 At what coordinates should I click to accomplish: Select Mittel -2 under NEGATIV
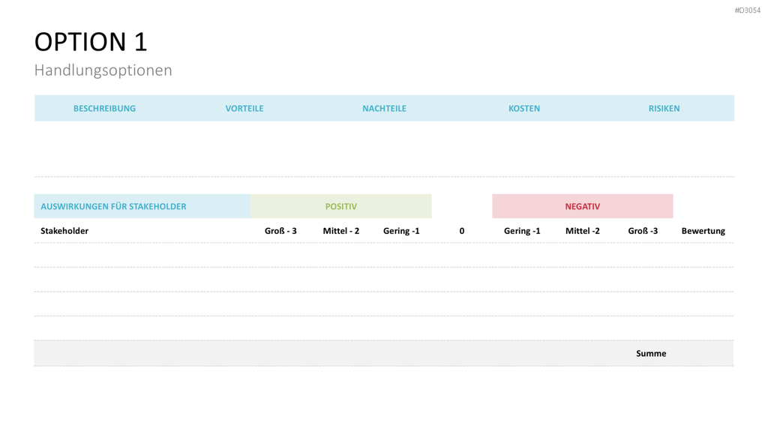click(x=582, y=231)
